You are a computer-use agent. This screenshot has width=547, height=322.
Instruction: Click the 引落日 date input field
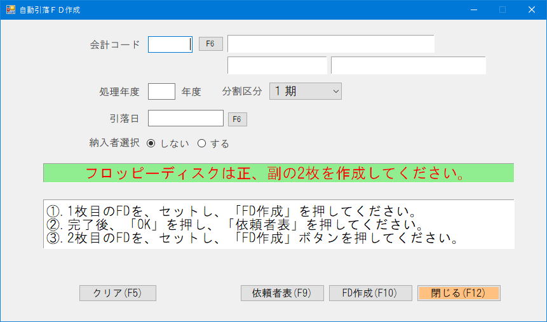[x=186, y=118]
